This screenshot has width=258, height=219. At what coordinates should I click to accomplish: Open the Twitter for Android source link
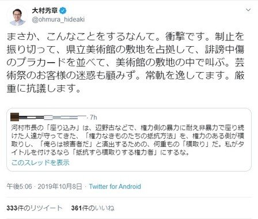point(115,186)
